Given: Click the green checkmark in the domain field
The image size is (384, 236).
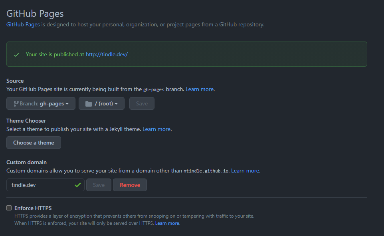Looking at the screenshot, I should pos(78,185).
